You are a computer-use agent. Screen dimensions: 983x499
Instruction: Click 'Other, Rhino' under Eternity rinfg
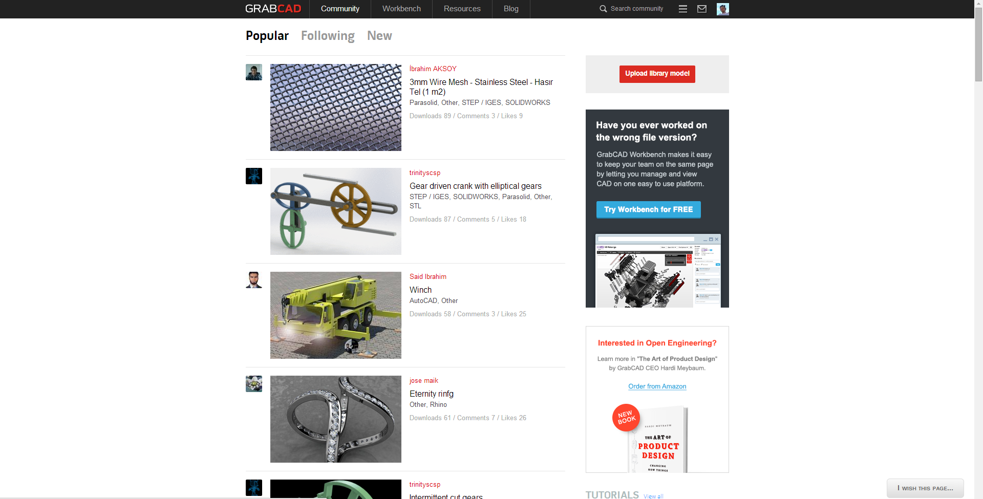pyautogui.click(x=428, y=405)
